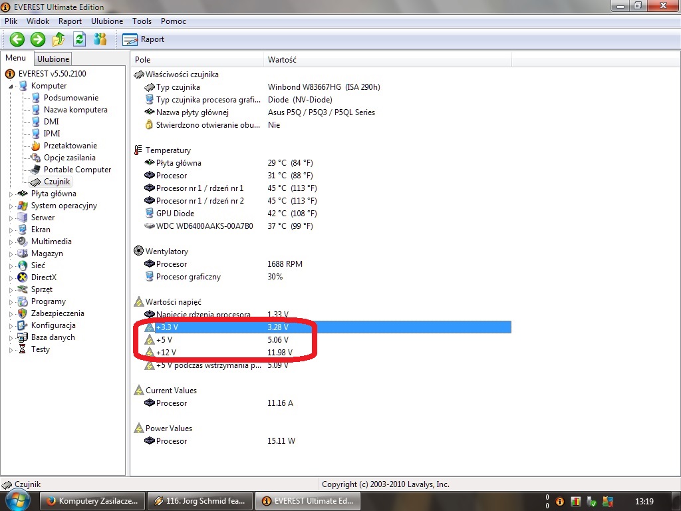Click the Pole column header
The height and width of the screenshot is (511, 681).
[x=197, y=59]
